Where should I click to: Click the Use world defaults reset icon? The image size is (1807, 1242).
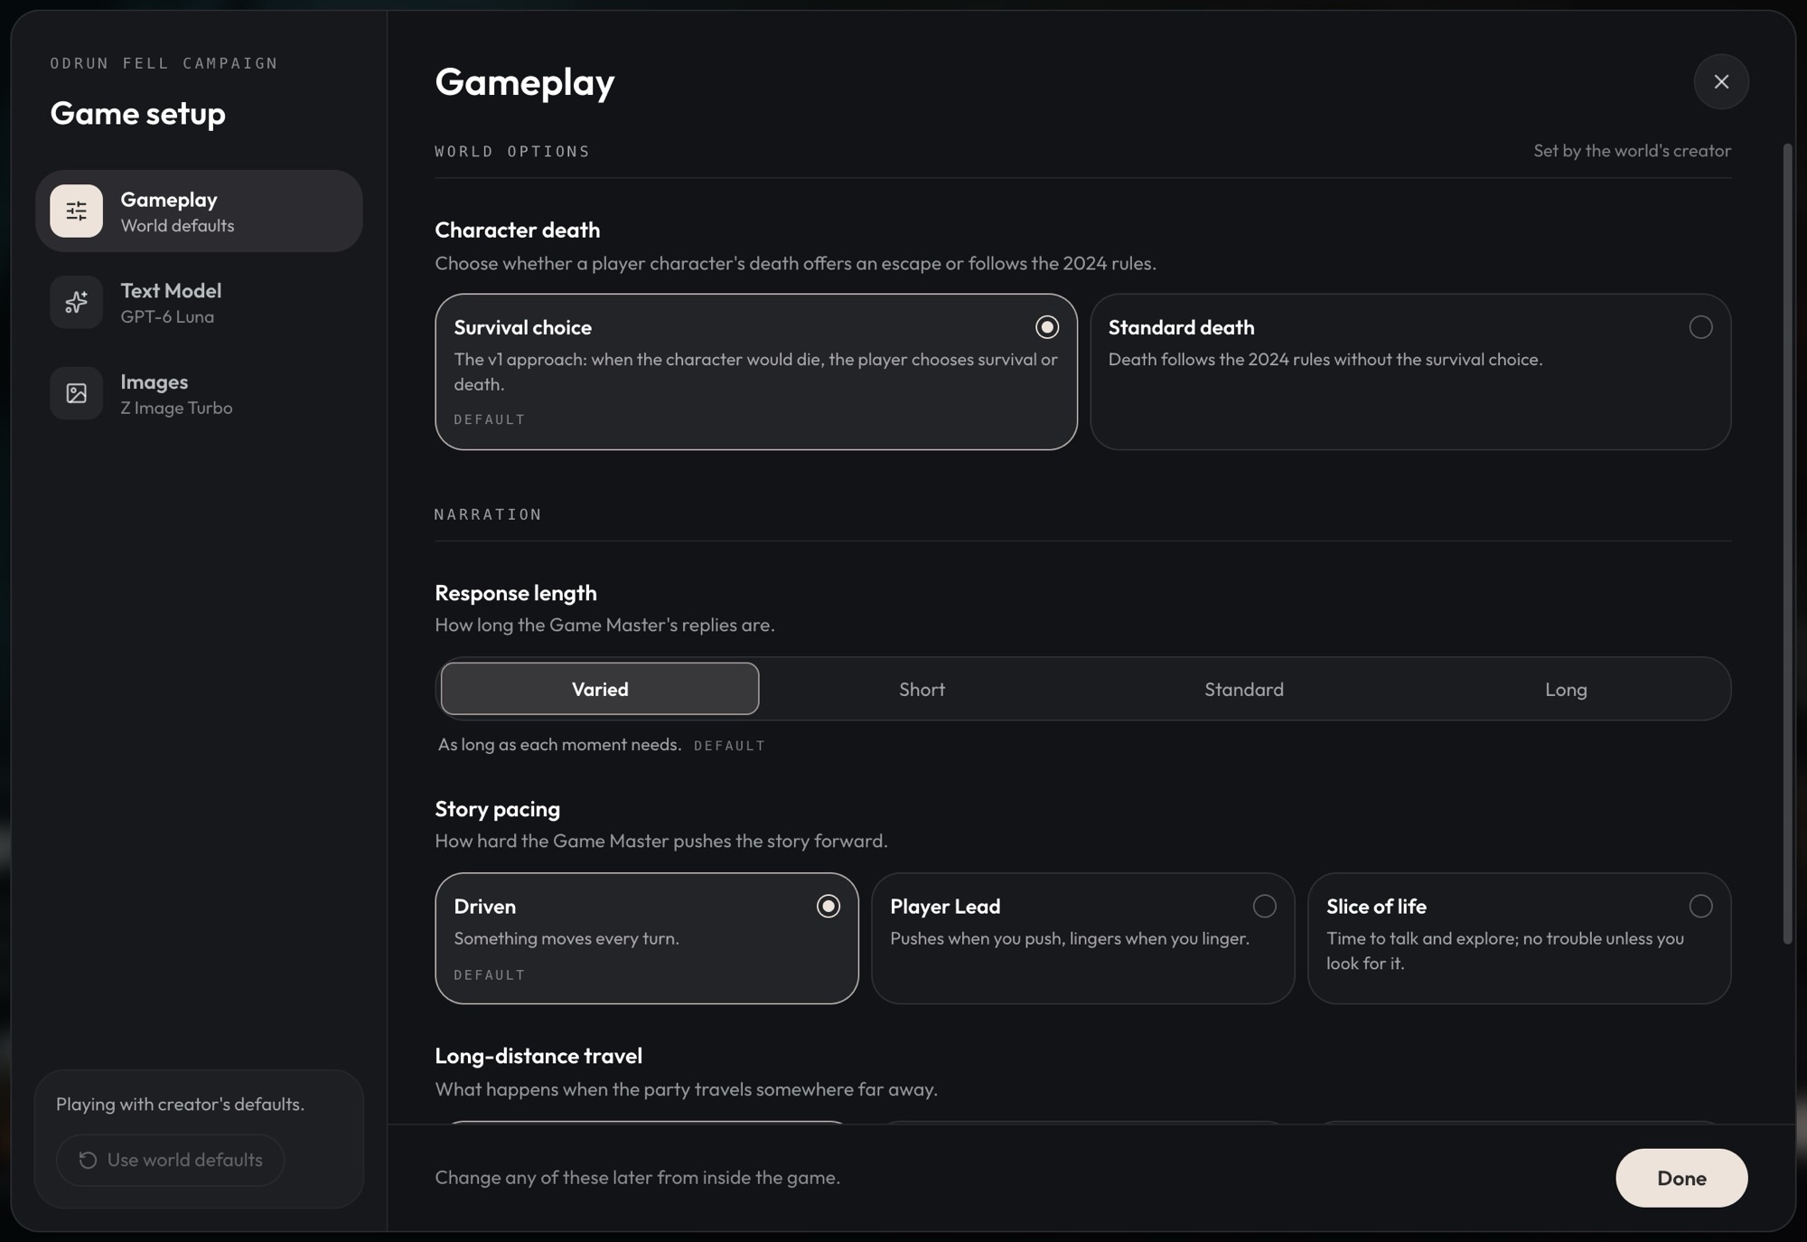click(88, 1160)
